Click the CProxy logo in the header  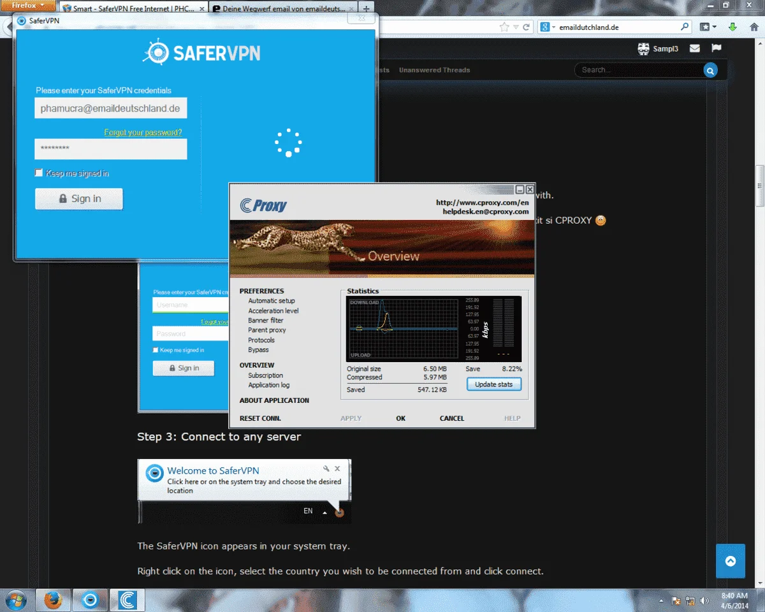tap(263, 205)
